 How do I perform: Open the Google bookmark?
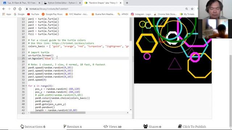19,14
